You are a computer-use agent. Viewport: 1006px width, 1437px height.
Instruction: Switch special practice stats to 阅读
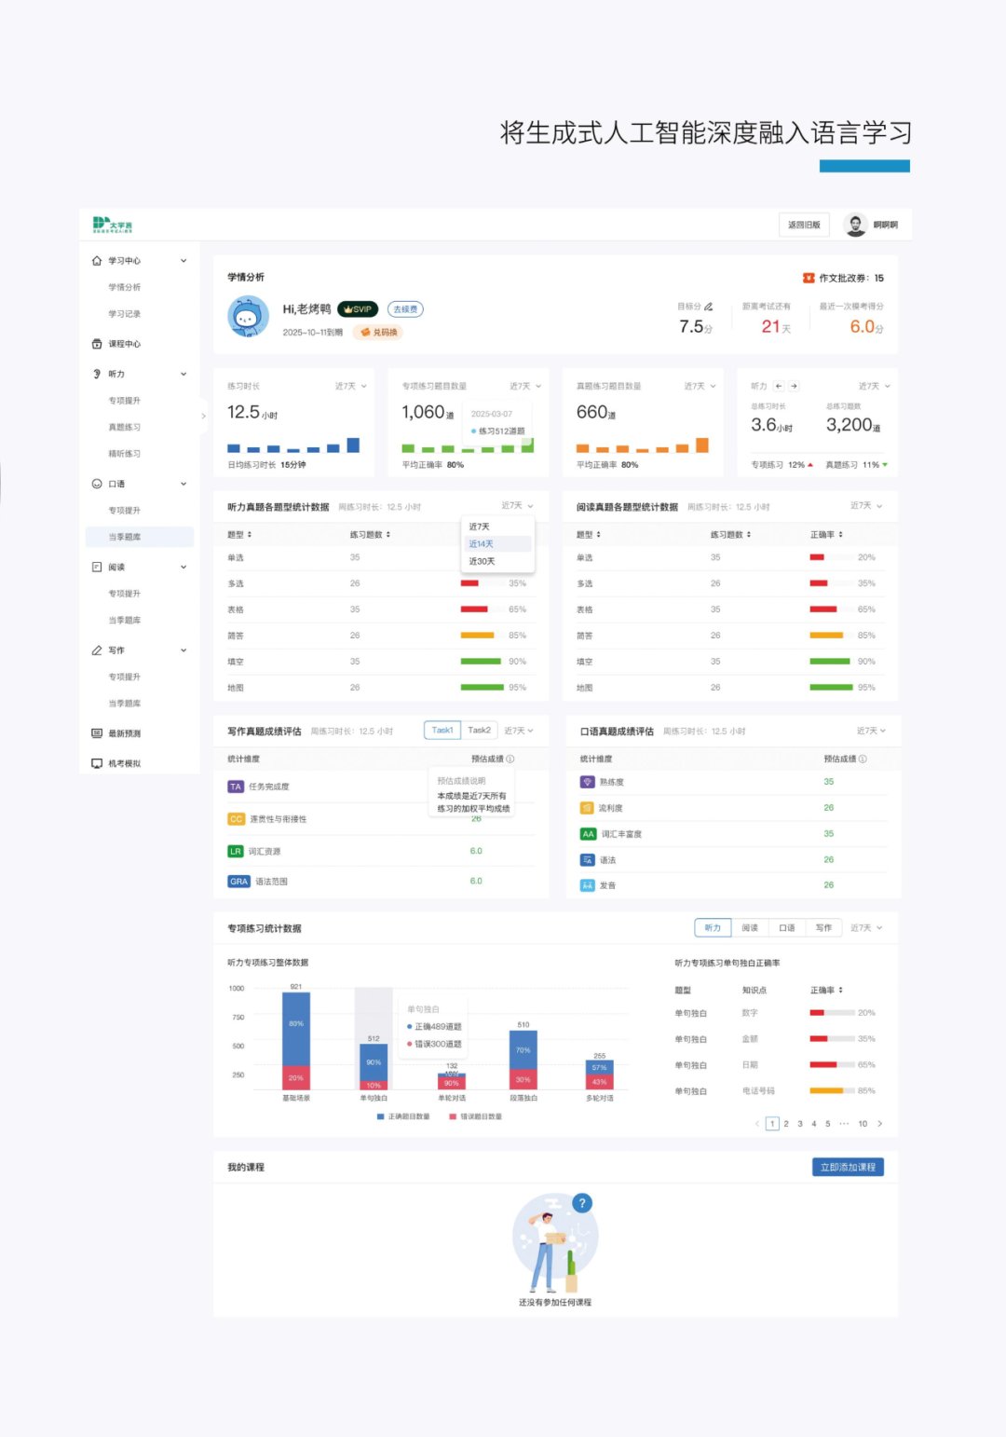pos(750,928)
